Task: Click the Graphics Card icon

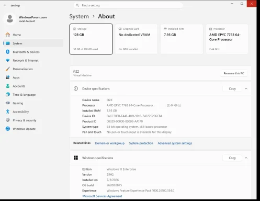Action: [x=120, y=29]
